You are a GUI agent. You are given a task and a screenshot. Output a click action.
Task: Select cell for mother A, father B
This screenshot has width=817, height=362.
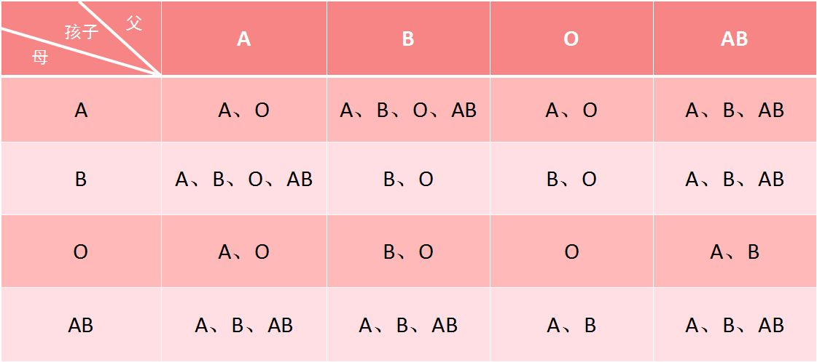click(408, 110)
